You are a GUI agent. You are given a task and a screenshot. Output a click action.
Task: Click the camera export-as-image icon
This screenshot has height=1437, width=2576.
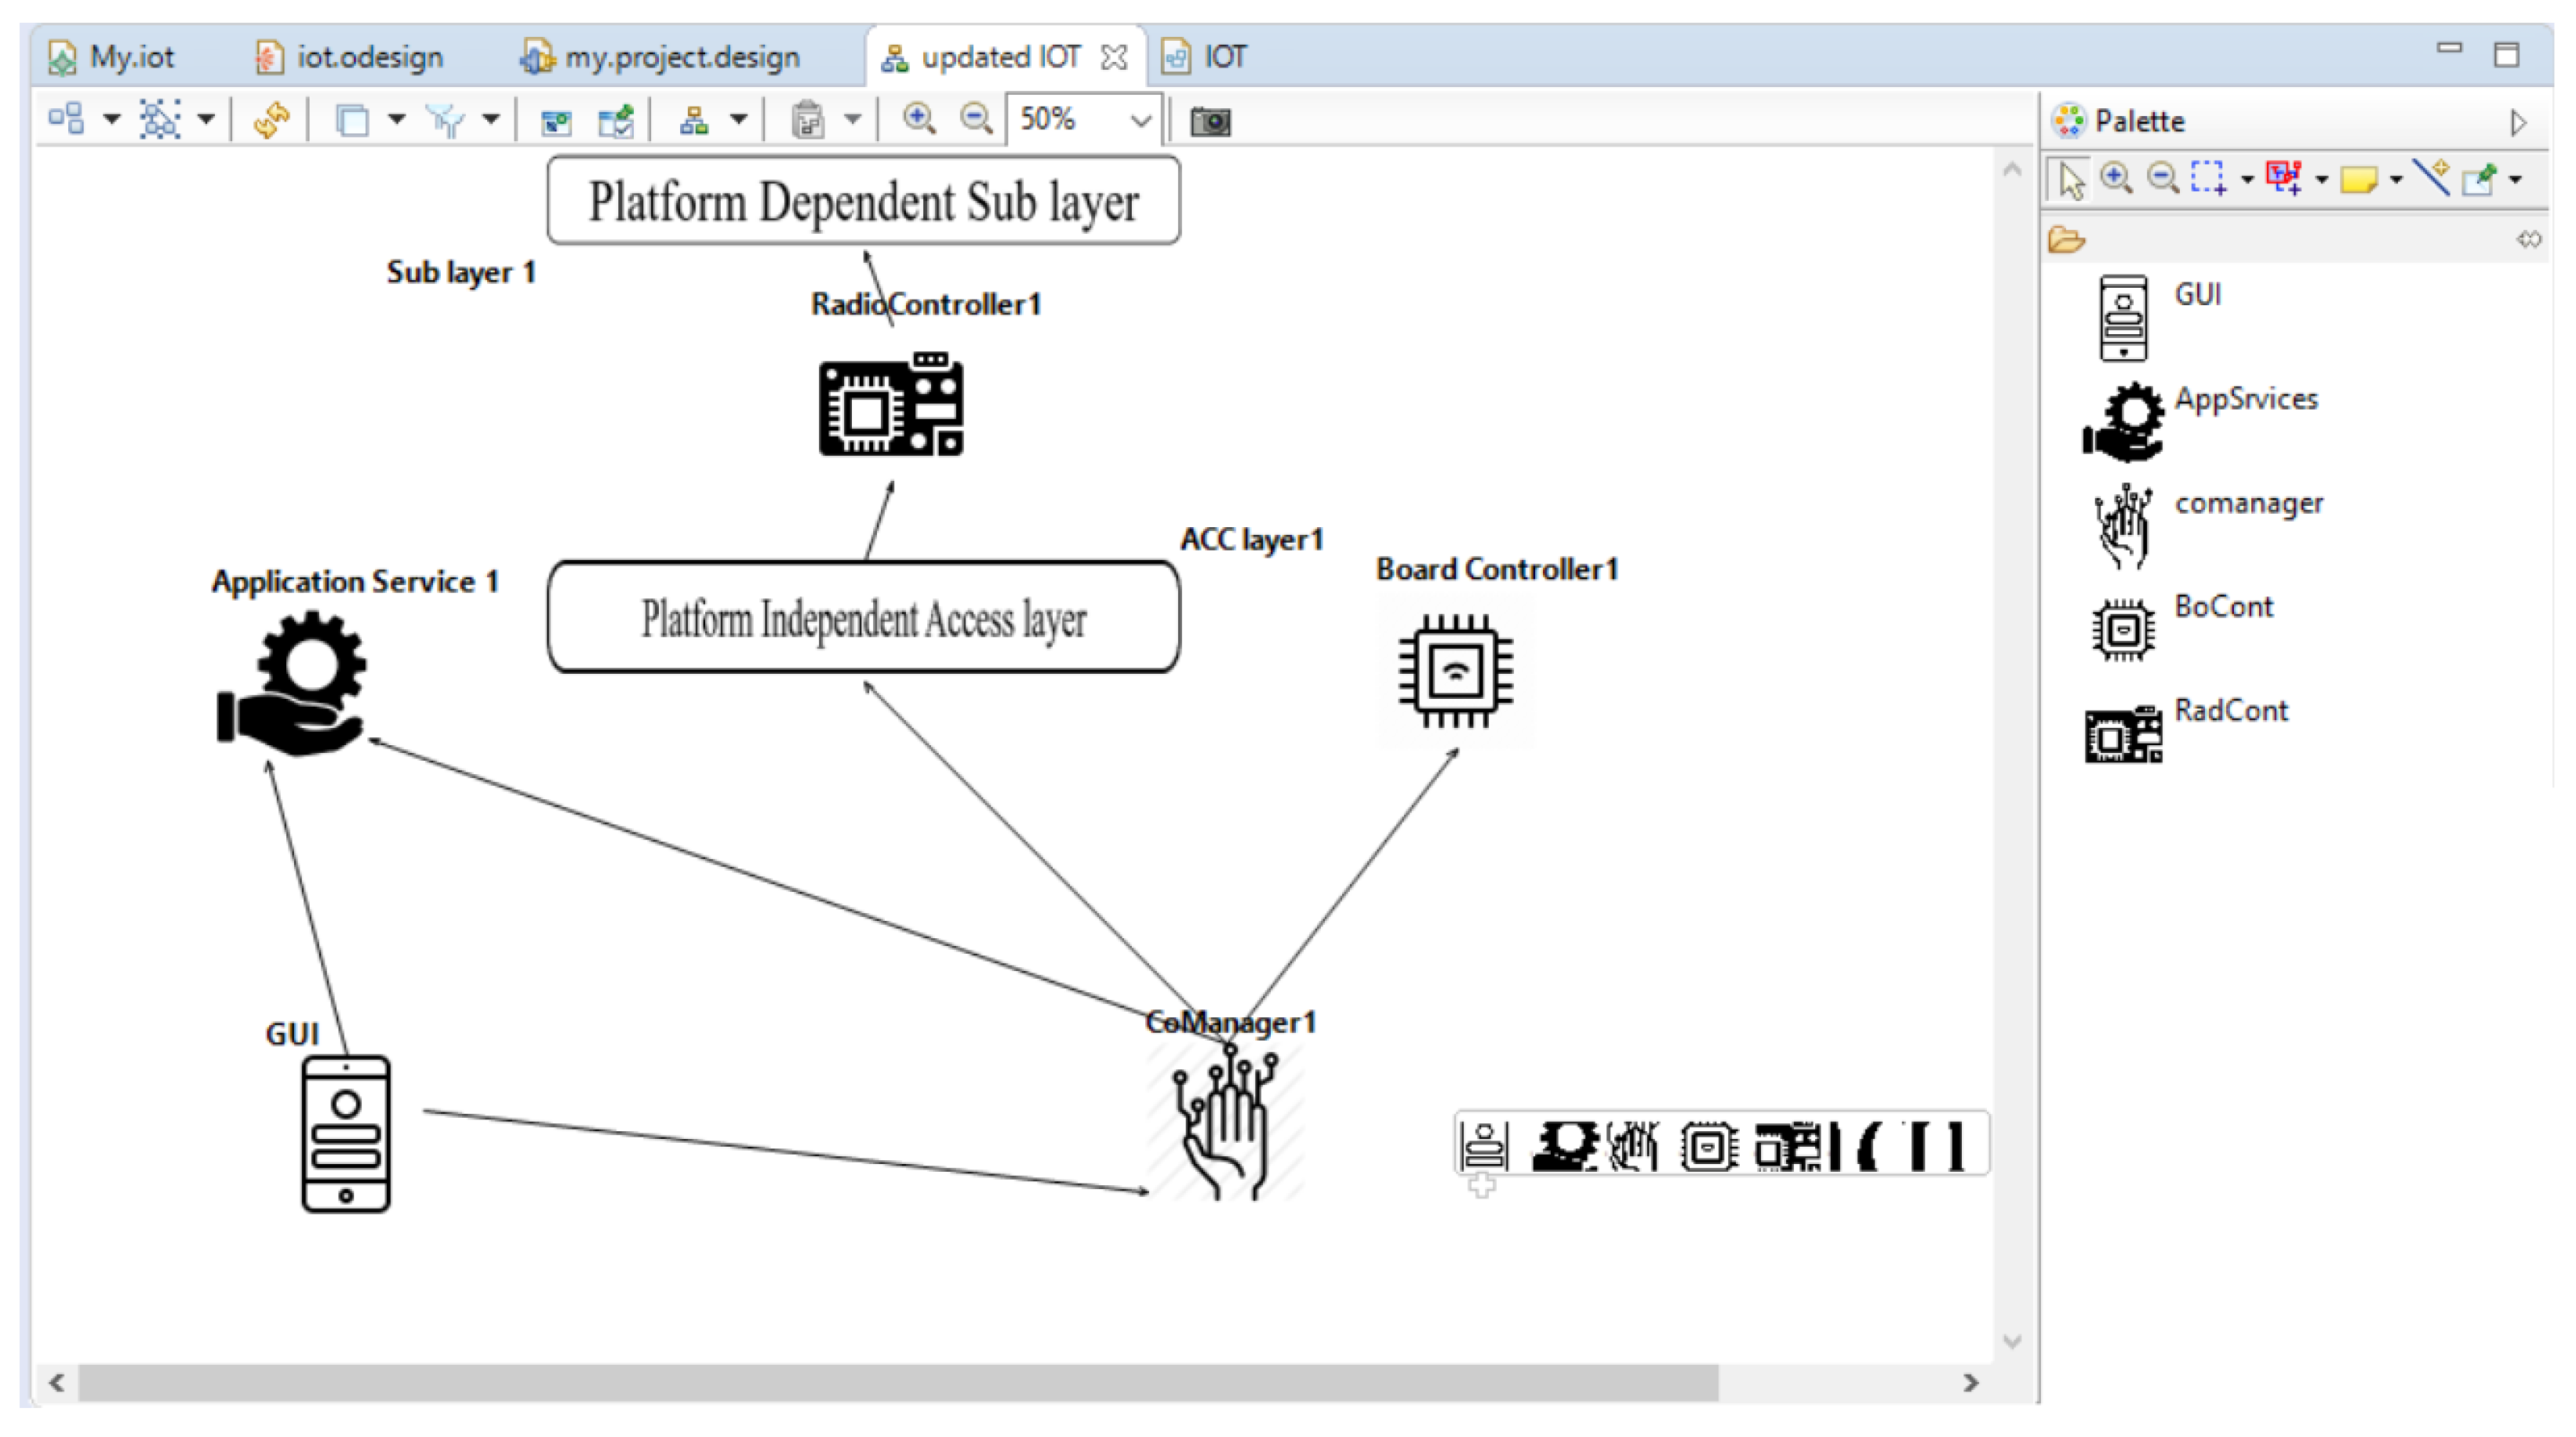(x=1209, y=121)
